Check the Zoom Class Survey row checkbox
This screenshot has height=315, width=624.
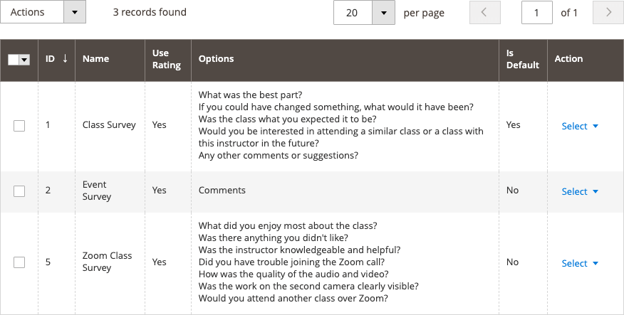(x=19, y=262)
